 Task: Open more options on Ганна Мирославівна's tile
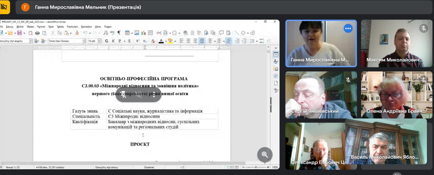pos(348,28)
